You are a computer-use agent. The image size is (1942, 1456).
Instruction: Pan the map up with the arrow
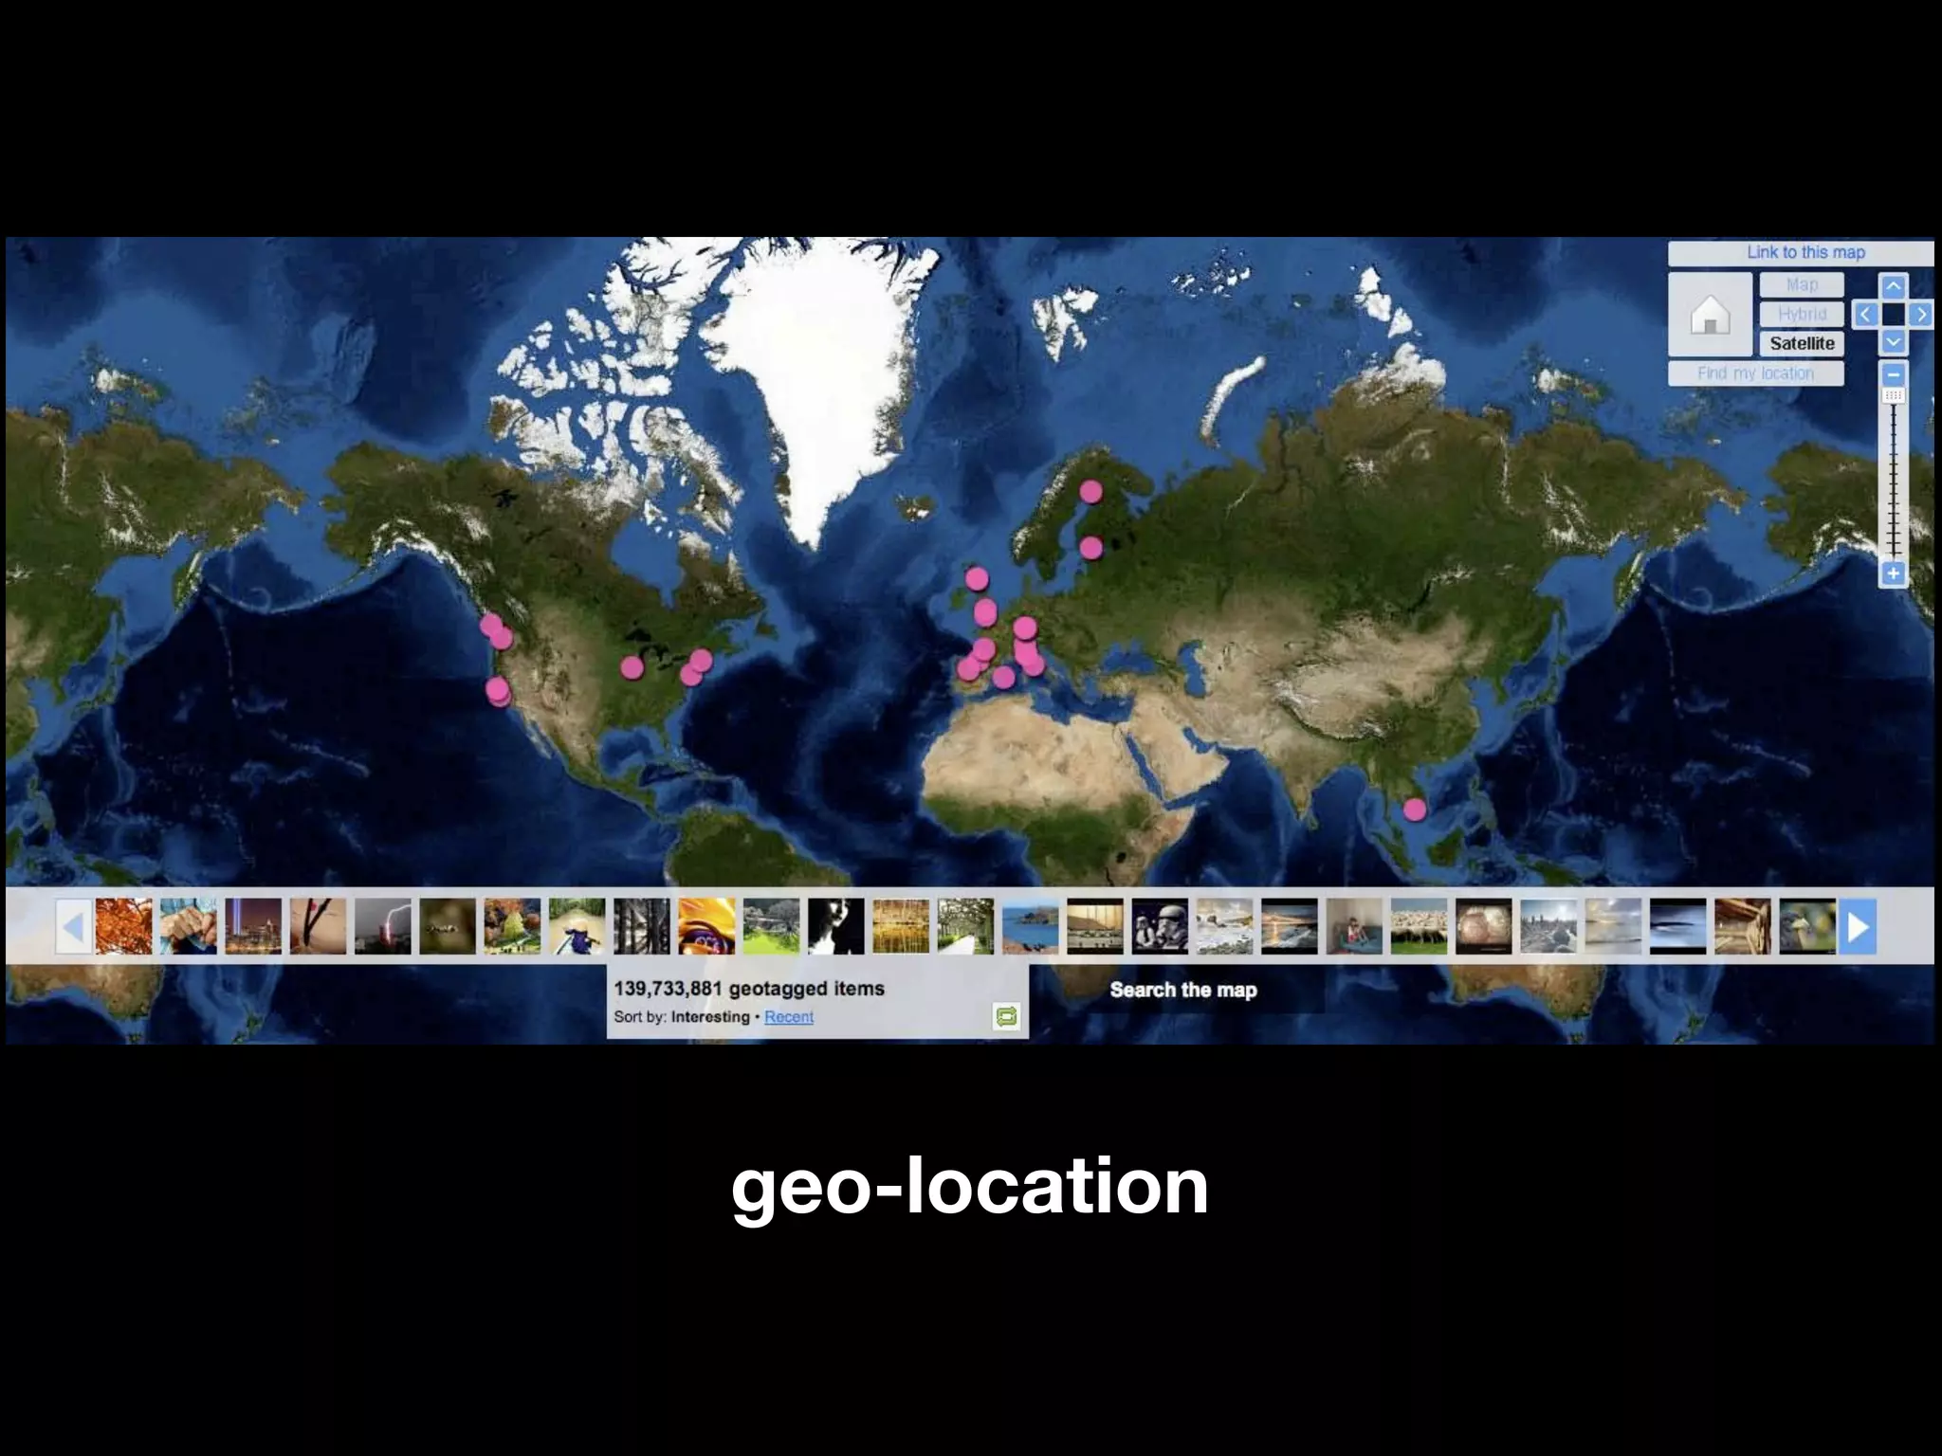pos(1893,286)
